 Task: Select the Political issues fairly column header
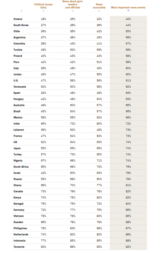(x=43, y=6)
